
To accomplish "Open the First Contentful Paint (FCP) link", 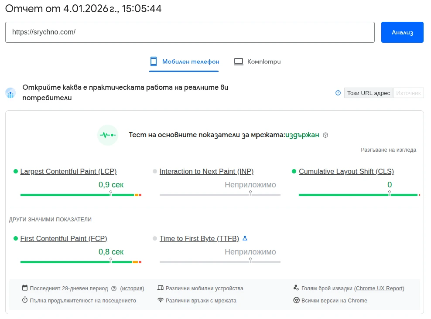I will coord(64,238).
